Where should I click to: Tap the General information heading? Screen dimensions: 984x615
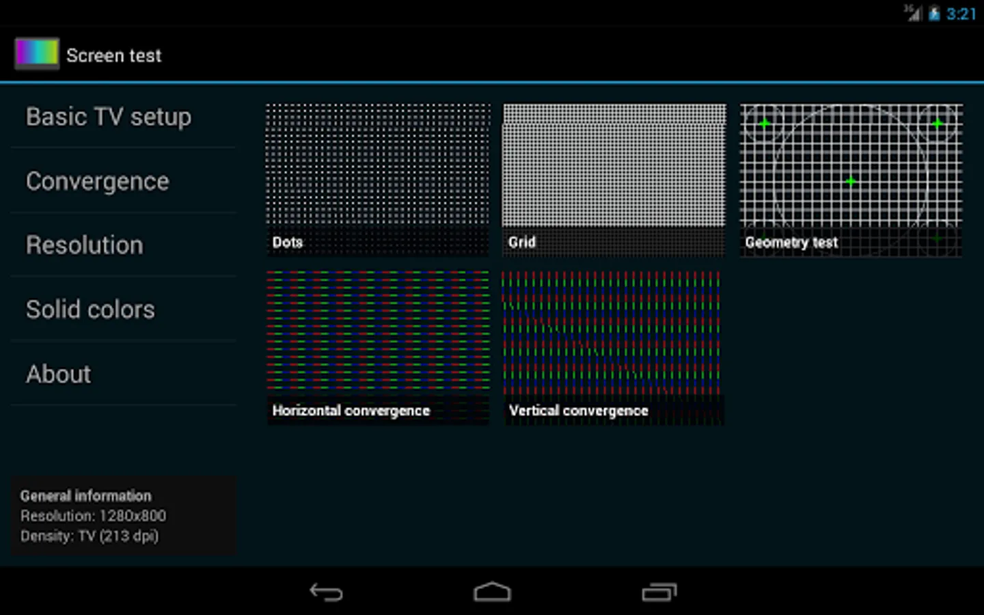coord(86,496)
